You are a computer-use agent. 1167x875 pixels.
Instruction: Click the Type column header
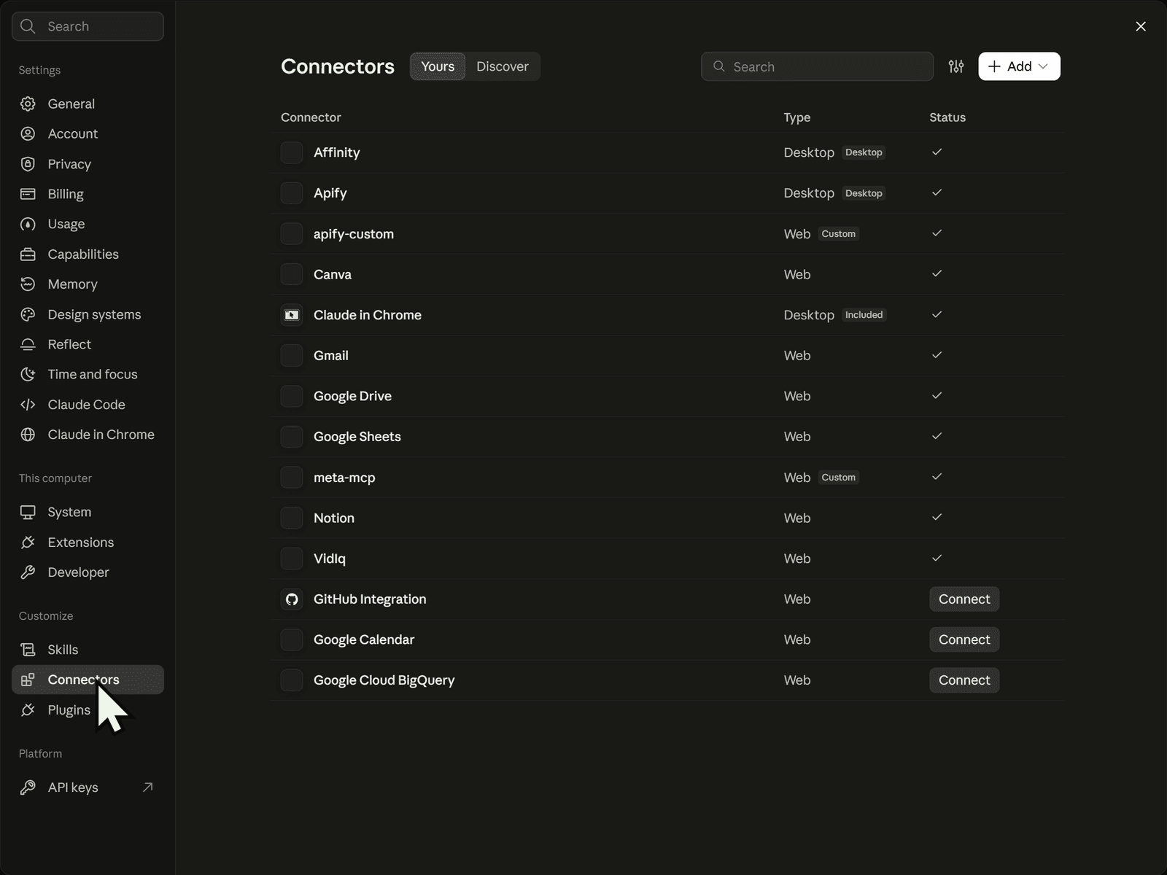point(797,117)
